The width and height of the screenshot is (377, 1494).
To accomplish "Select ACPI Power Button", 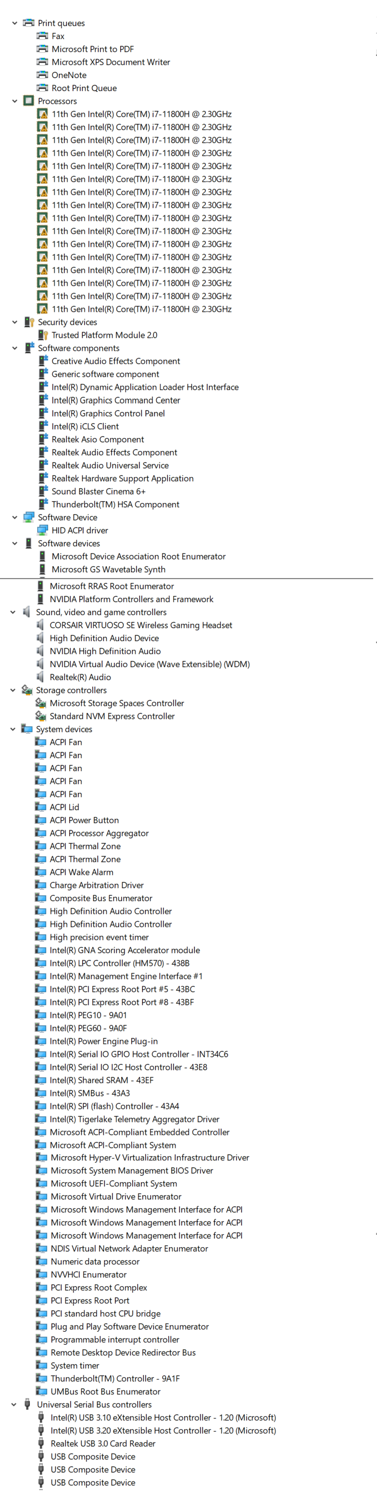I will coord(84,820).
